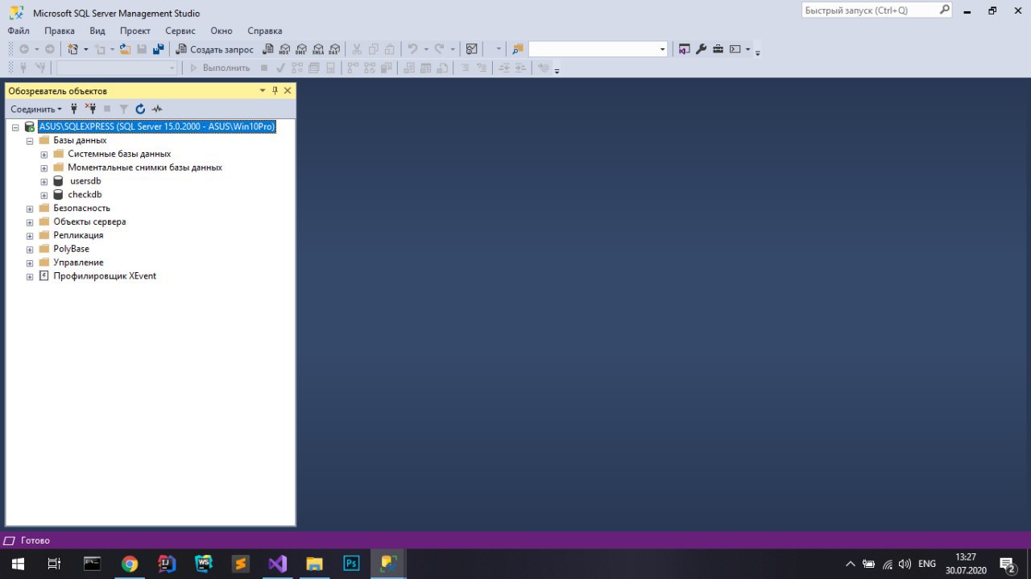1031x579 pixels.
Task: Click the Disconnect icon in Object Explorer
Action: (x=90, y=109)
